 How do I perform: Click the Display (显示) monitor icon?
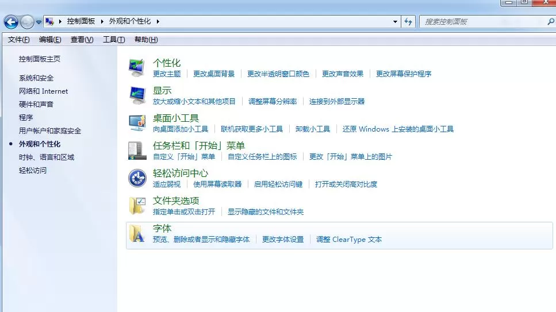tap(137, 95)
